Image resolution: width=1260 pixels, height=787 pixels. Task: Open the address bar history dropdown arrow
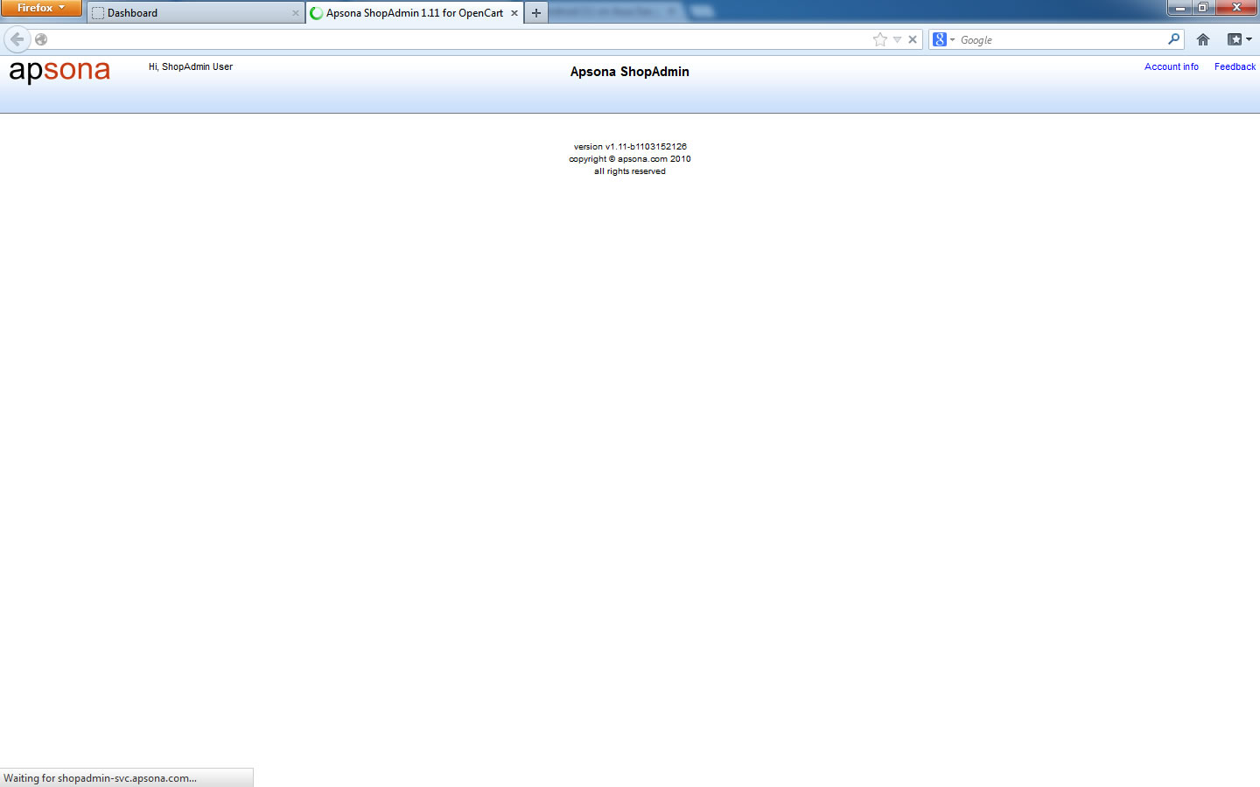coord(897,39)
